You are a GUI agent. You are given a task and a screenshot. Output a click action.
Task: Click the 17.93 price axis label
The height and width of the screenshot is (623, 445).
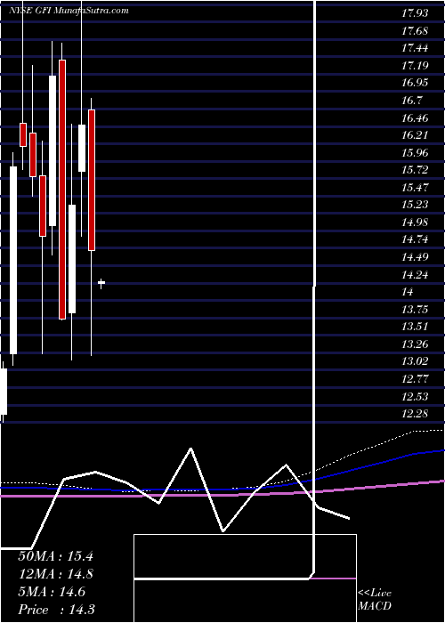tap(416, 13)
